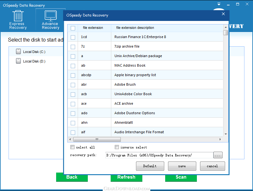Check the aif audio format checkbox
The height and width of the screenshot is (191, 253).
(73, 133)
